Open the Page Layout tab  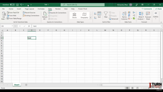30,9
